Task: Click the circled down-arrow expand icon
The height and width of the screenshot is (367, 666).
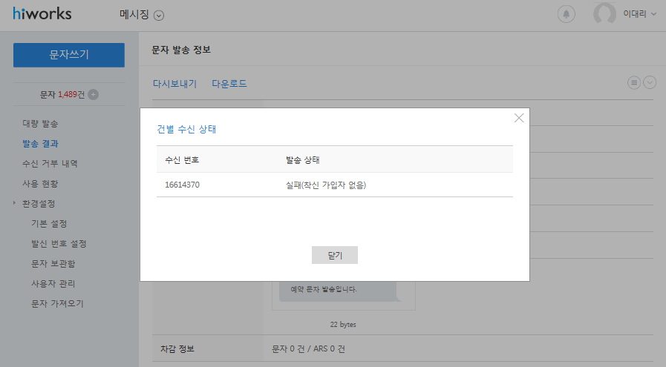Action: point(650,82)
